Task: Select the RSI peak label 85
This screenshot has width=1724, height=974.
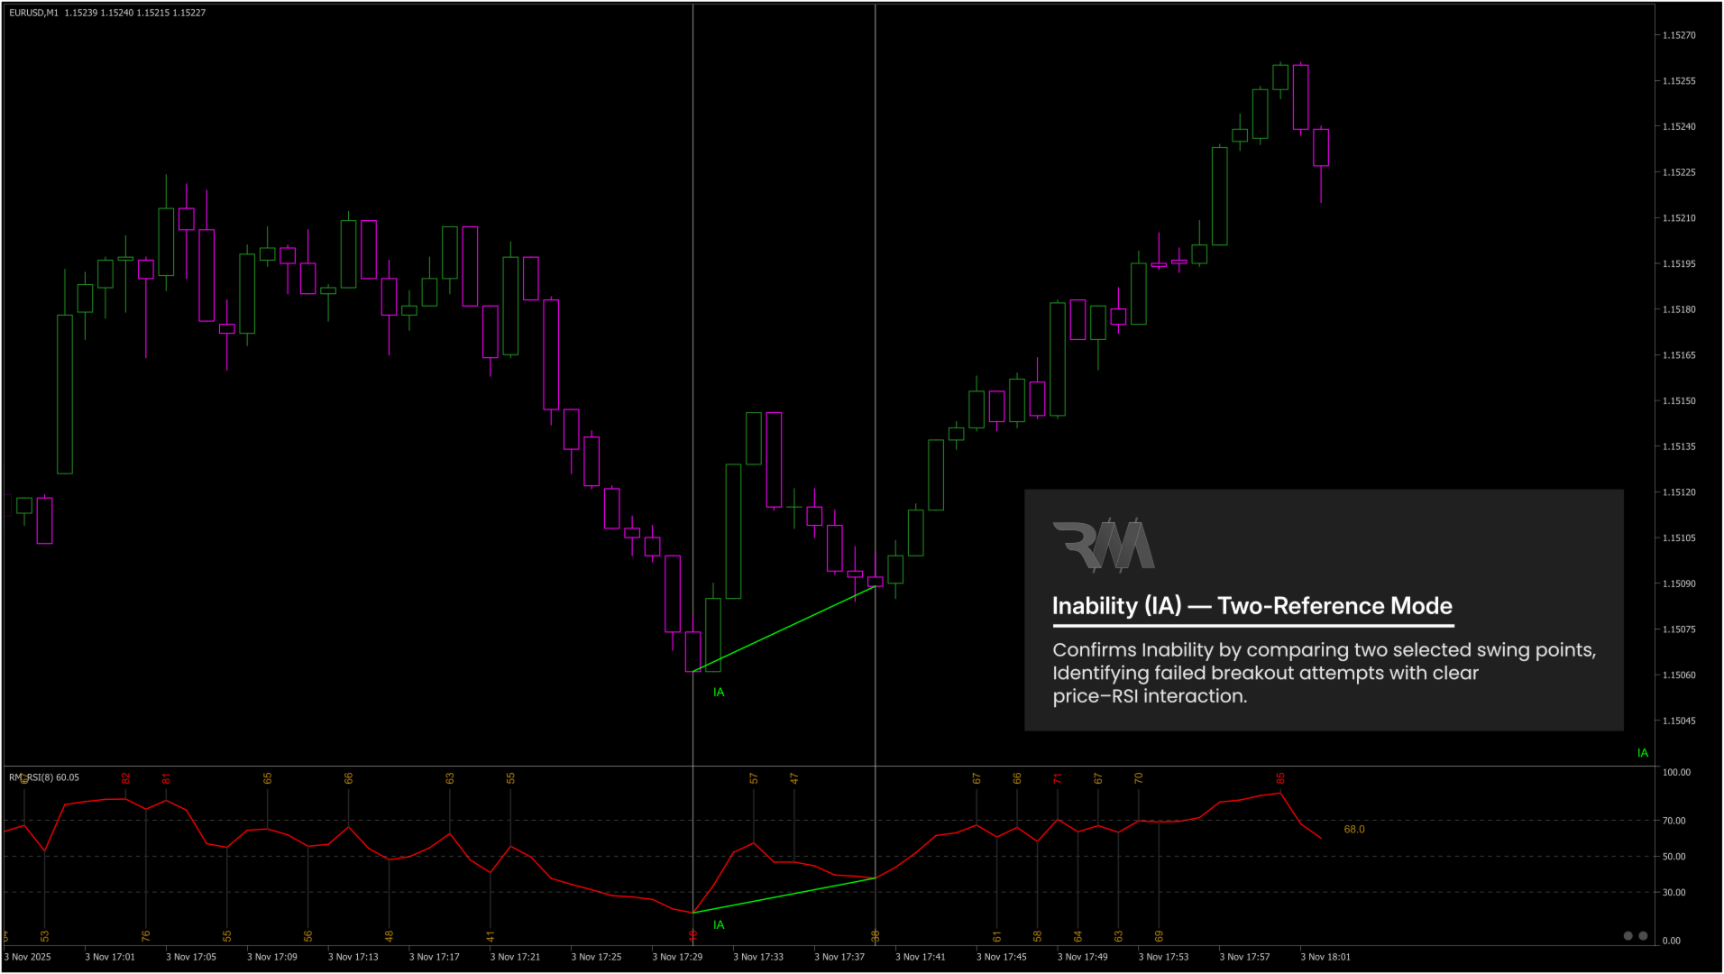Action: (1280, 777)
